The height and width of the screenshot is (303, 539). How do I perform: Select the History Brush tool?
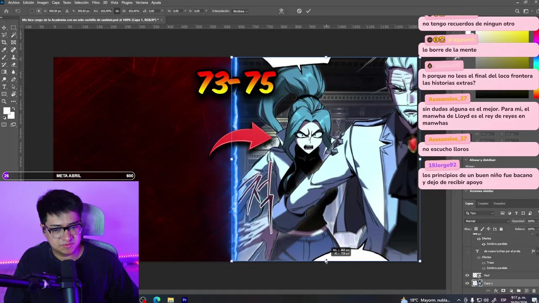(4, 64)
